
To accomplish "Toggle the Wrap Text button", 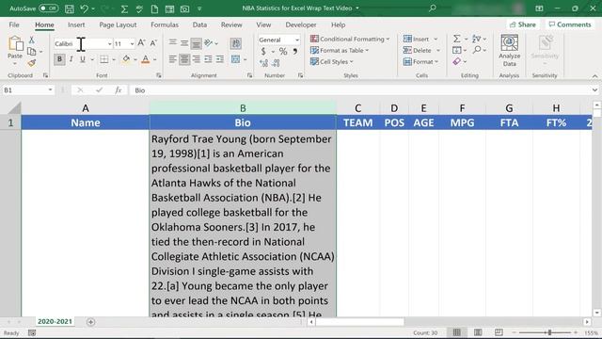I will click(x=236, y=43).
